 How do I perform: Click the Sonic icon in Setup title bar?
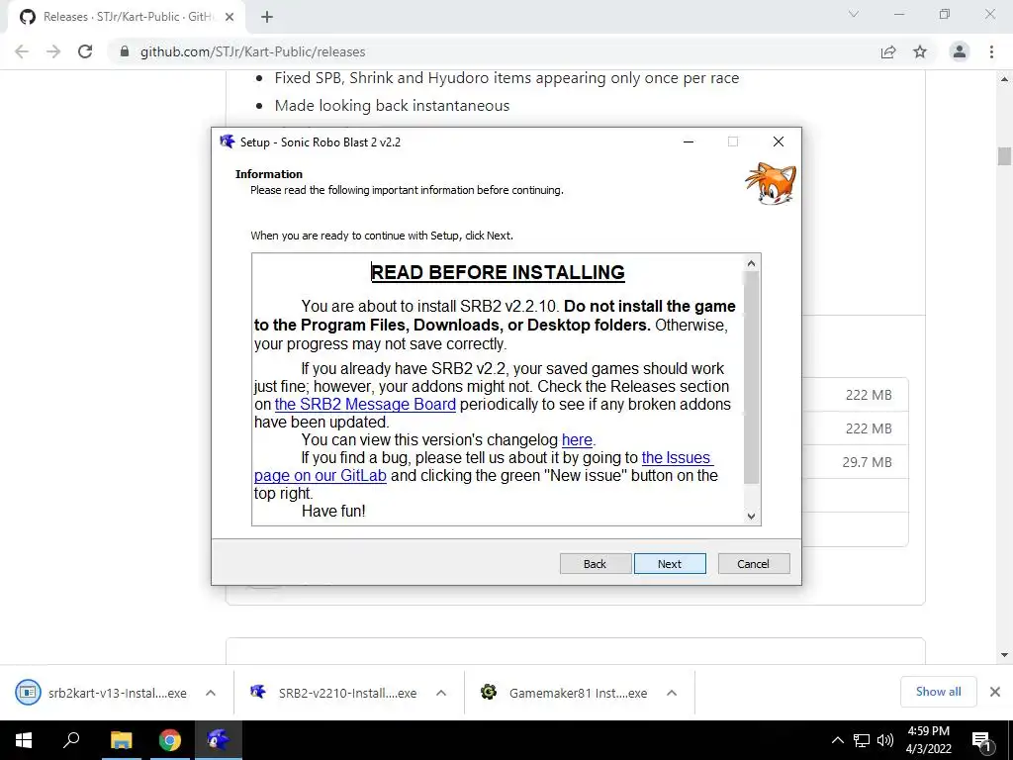[x=227, y=142]
